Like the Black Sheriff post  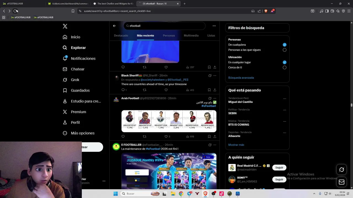click(166, 90)
